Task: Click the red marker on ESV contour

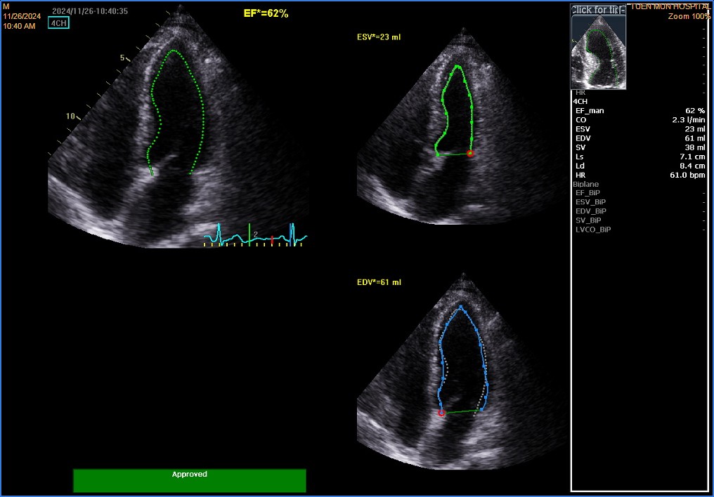Action: tap(471, 153)
